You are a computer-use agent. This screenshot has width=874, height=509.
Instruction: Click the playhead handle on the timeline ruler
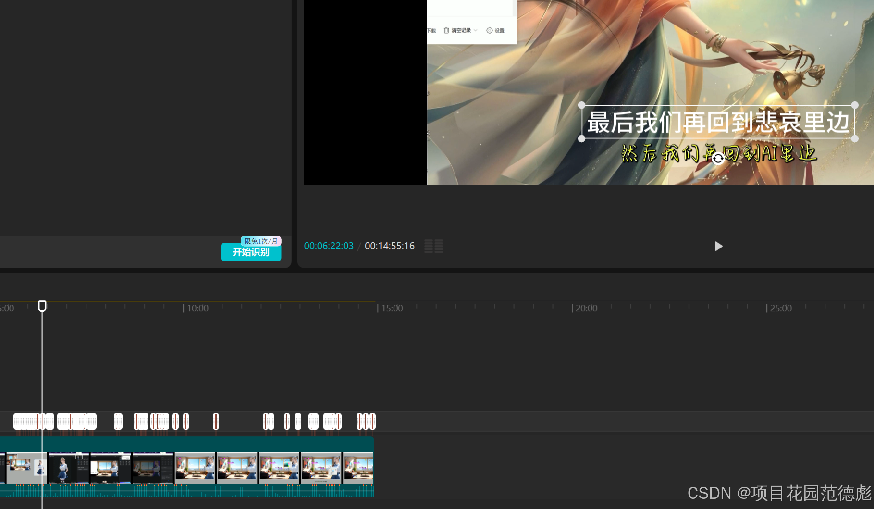pyautogui.click(x=42, y=306)
